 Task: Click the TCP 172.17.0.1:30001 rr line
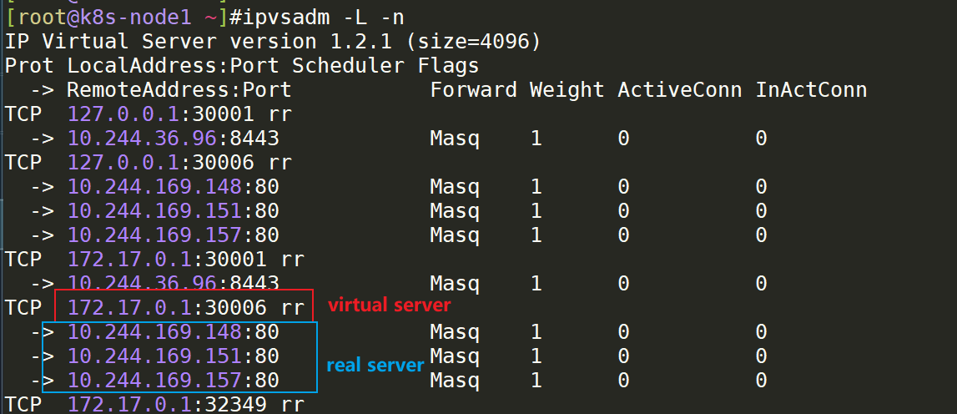pyautogui.click(x=154, y=260)
